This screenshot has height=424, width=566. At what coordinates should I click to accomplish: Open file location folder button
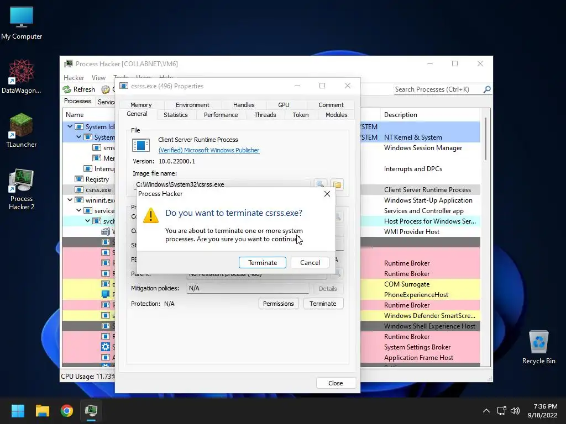[337, 184]
